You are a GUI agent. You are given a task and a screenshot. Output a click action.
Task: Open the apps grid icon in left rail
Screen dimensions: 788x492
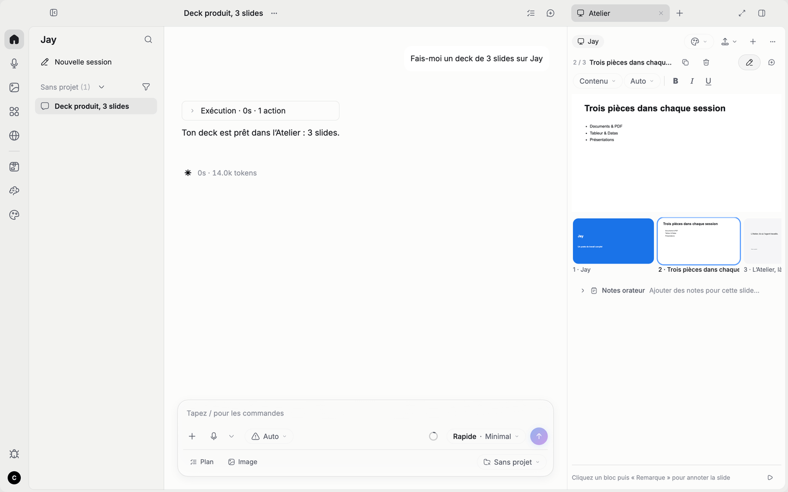point(14,112)
